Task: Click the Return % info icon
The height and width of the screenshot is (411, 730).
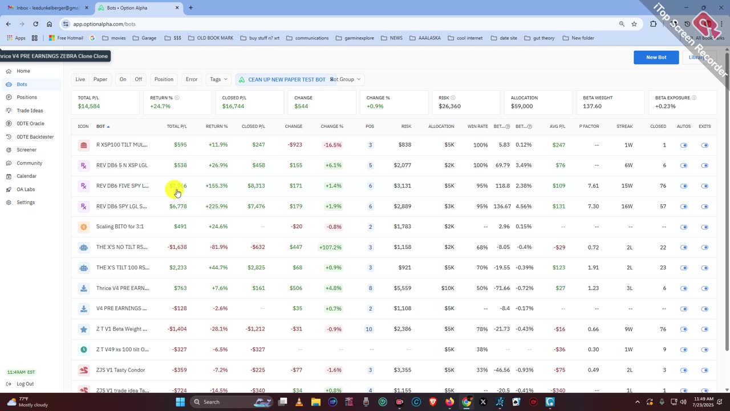Action: (x=177, y=98)
